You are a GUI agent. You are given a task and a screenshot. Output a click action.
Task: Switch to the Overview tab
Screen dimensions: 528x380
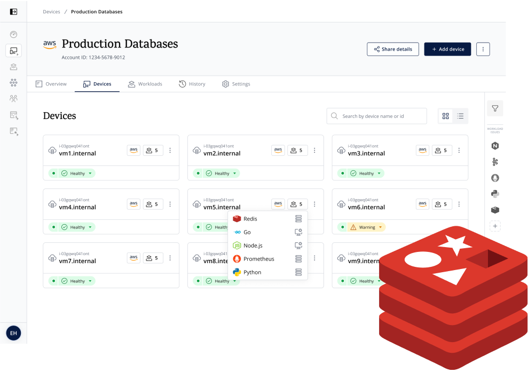pyautogui.click(x=51, y=84)
